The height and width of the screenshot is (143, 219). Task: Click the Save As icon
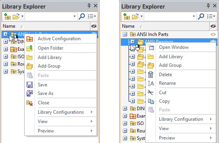[x=30, y=93]
